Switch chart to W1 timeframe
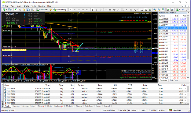The width and height of the screenshot is (191, 113). (83, 10)
